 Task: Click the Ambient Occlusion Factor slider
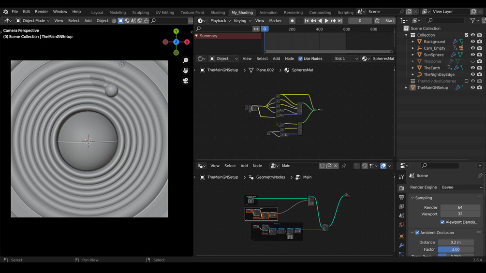point(456,249)
